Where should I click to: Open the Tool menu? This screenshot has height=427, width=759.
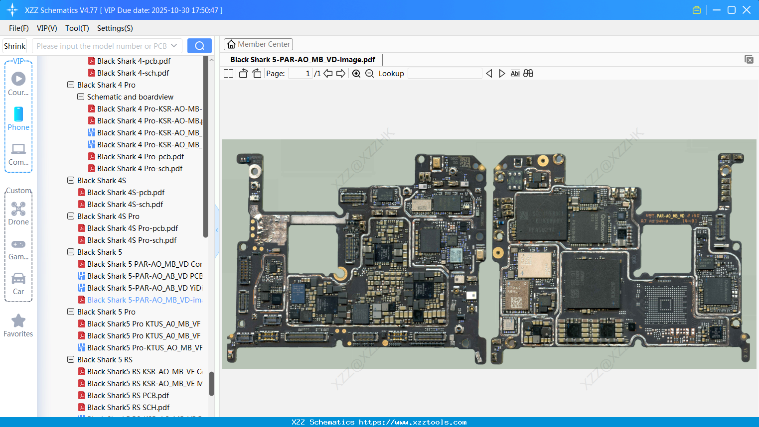tap(77, 28)
